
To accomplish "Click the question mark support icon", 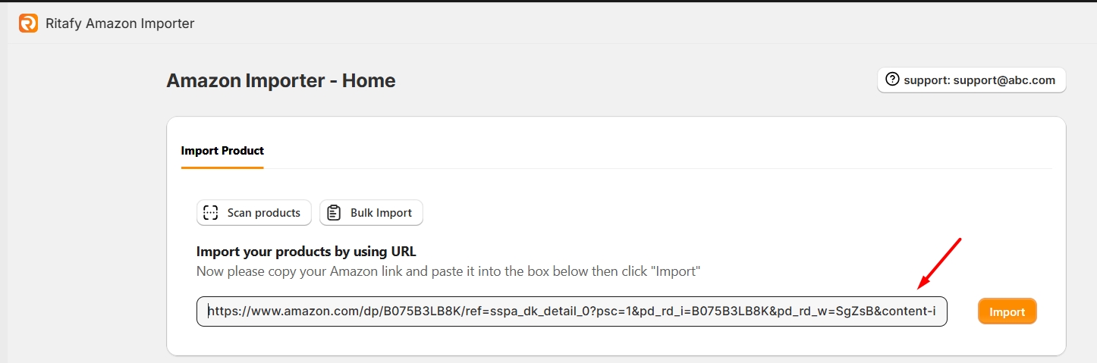I will click(892, 80).
